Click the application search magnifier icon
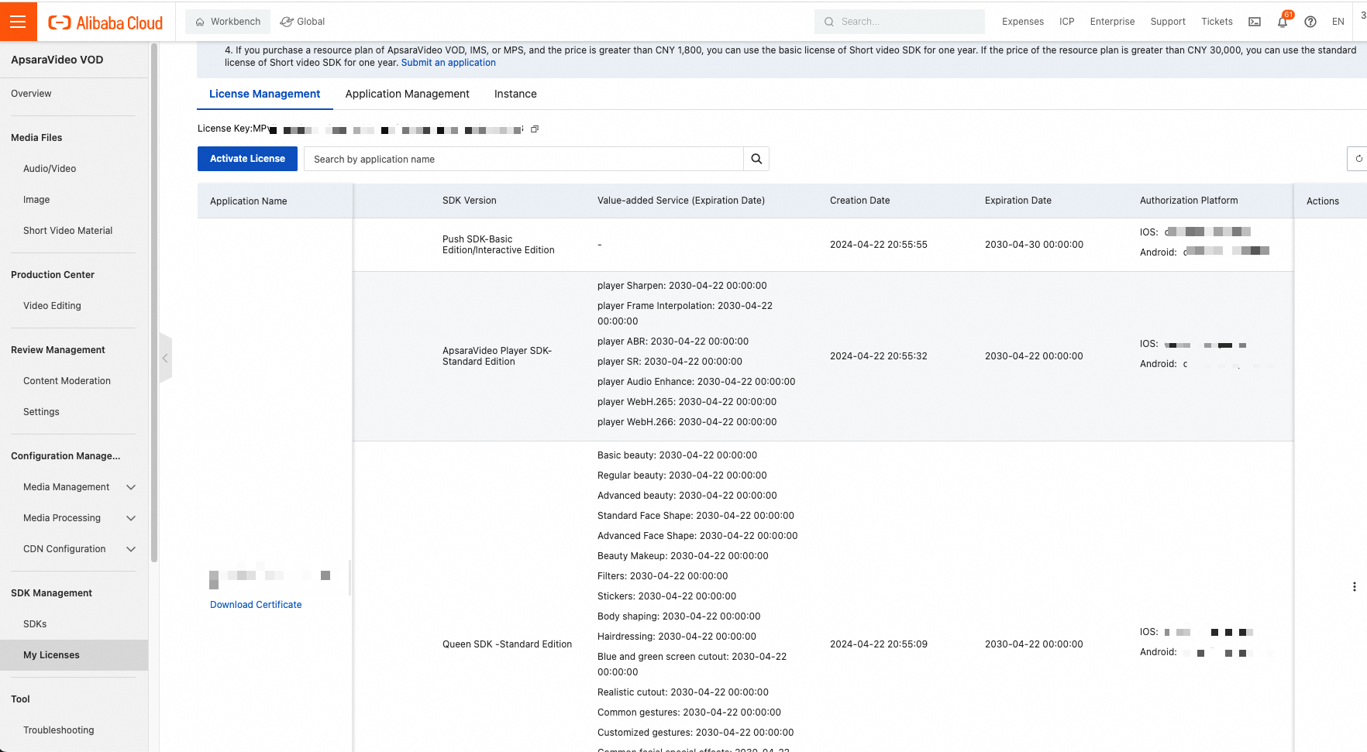1367x752 pixels. click(756, 159)
